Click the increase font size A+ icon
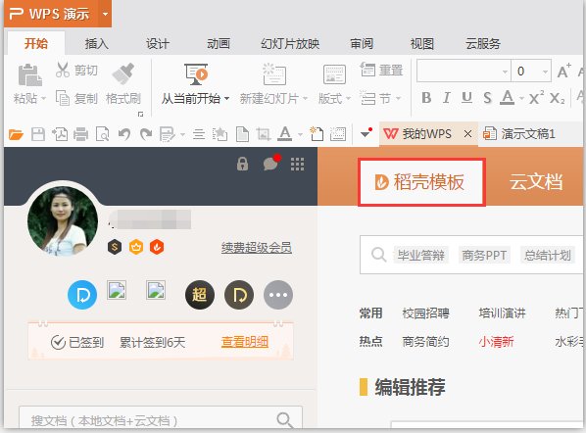 coord(563,71)
